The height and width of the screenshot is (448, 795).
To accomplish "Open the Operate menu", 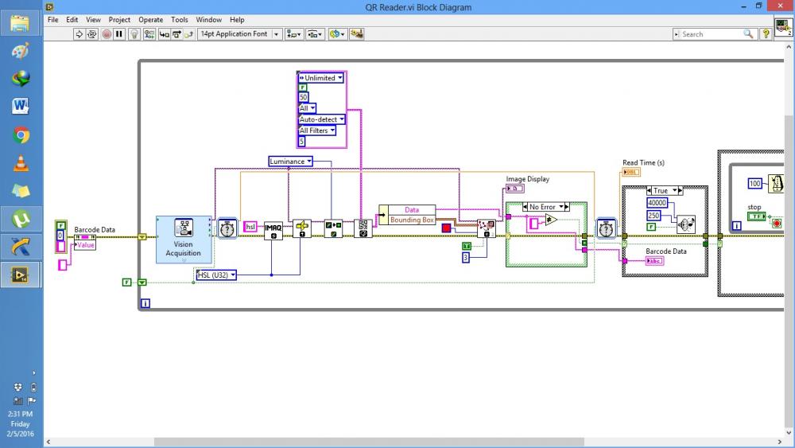I will [150, 20].
